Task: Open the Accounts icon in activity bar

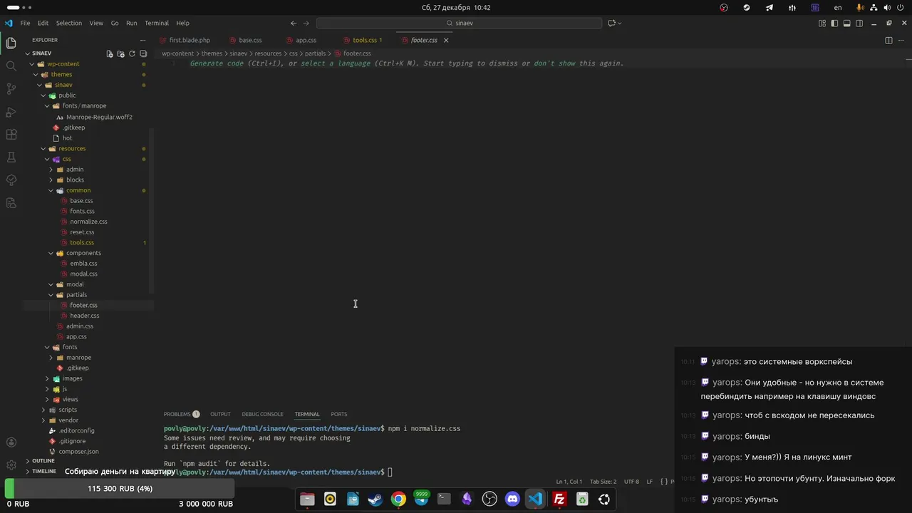Action: point(11,442)
